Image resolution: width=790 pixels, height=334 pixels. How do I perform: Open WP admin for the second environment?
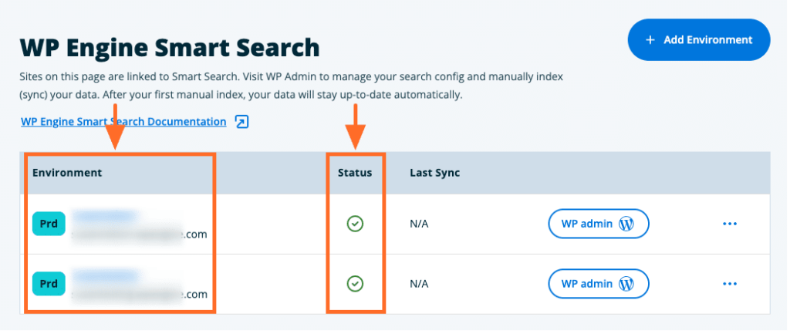pyautogui.click(x=598, y=284)
